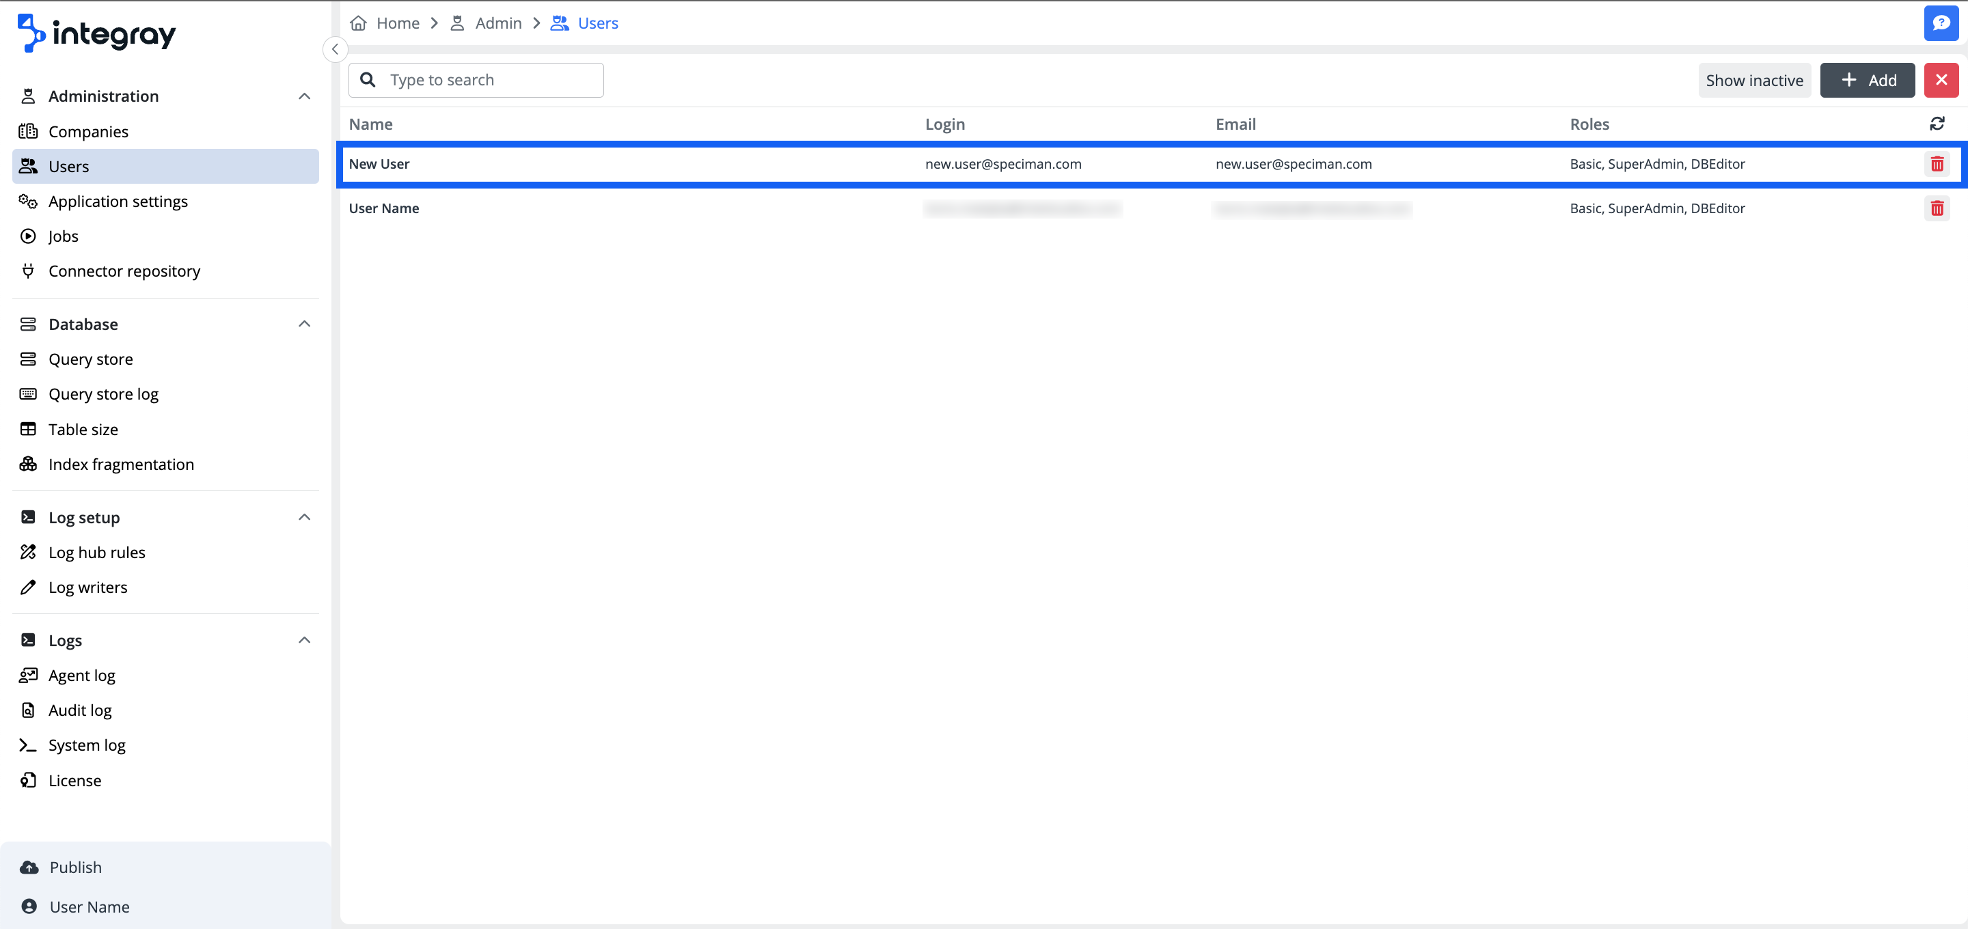This screenshot has width=1968, height=929.
Task: Click the Add user button
Action: pyautogui.click(x=1867, y=80)
